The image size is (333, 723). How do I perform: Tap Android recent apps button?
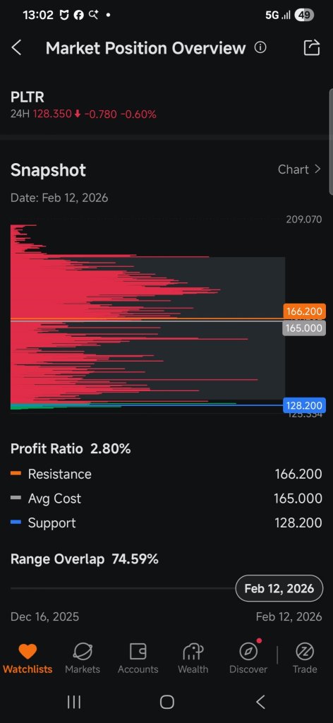click(73, 703)
